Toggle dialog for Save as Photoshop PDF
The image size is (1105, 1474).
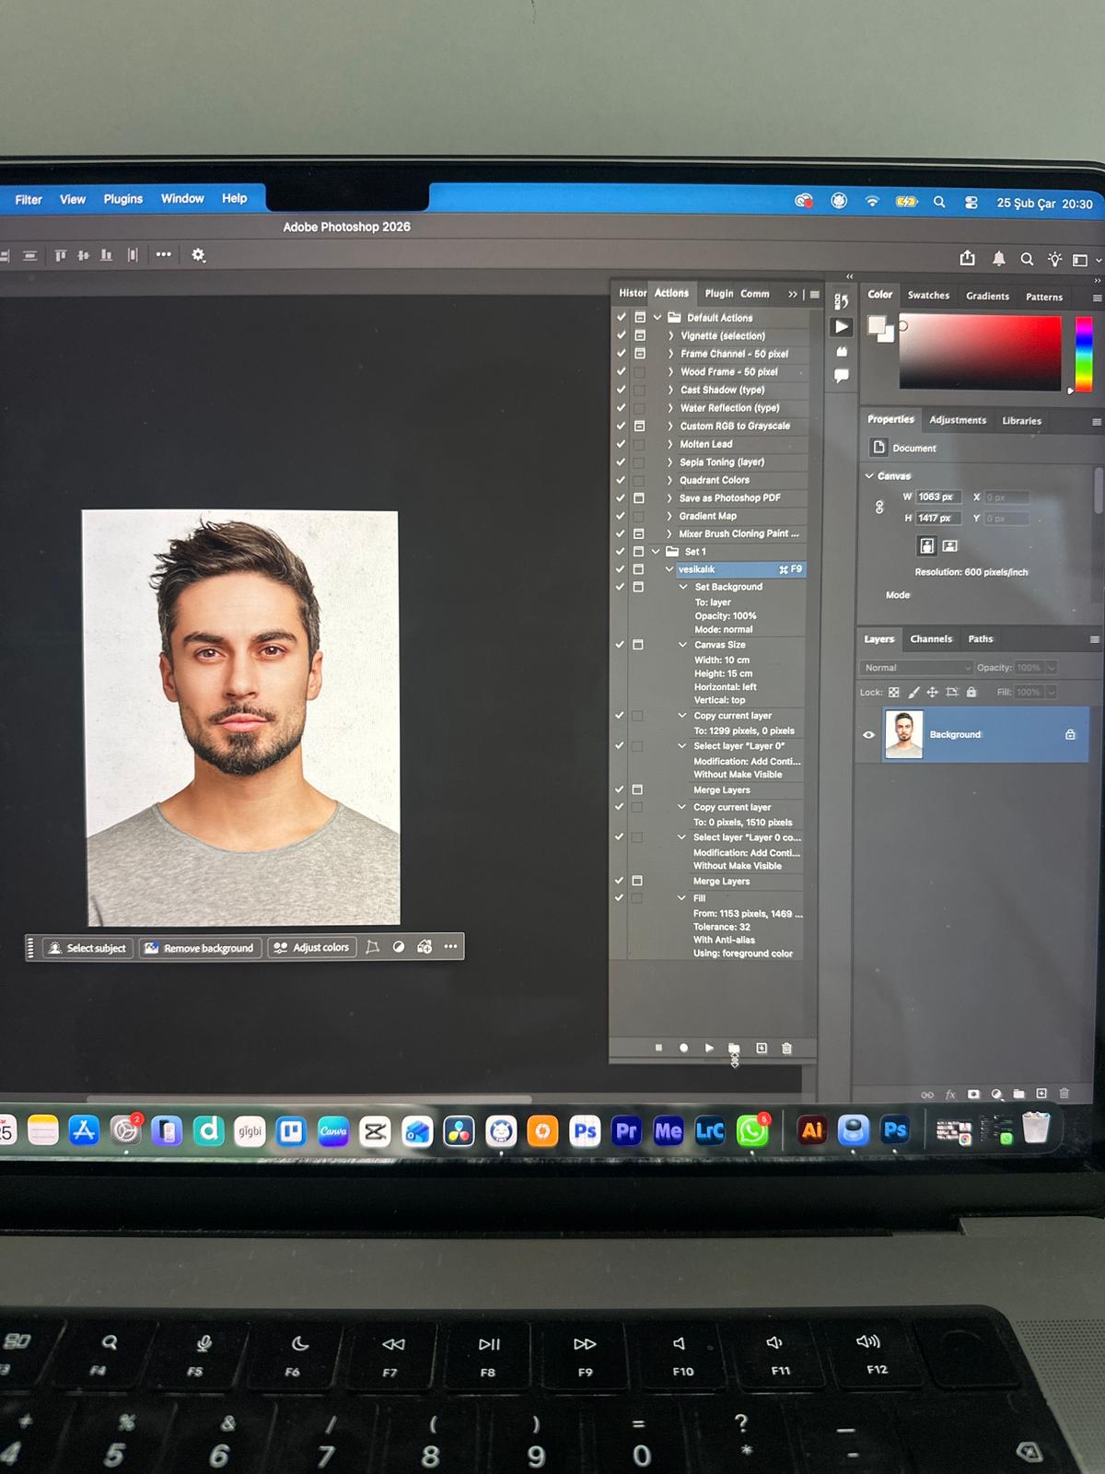coord(638,497)
